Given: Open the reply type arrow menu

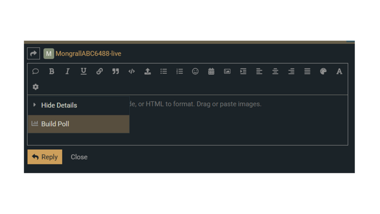Looking at the screenshot, I should click(33, 54).
